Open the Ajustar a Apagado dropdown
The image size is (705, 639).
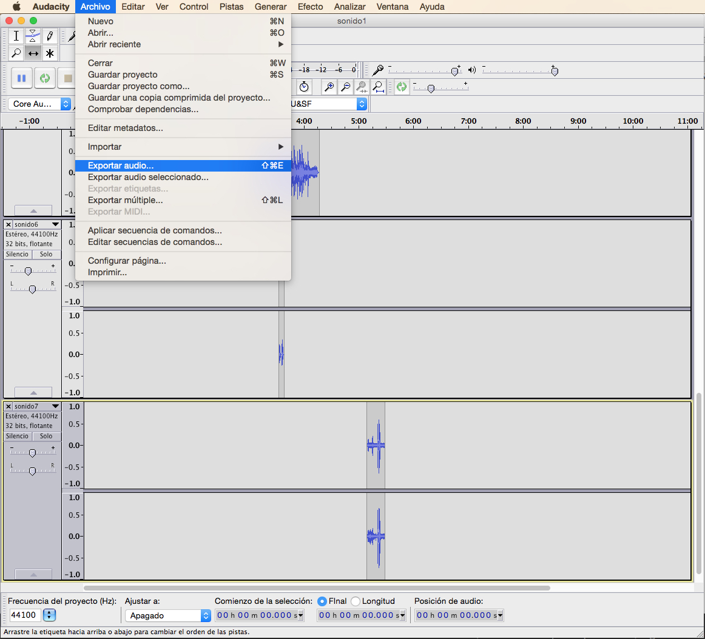pos(167,615)
